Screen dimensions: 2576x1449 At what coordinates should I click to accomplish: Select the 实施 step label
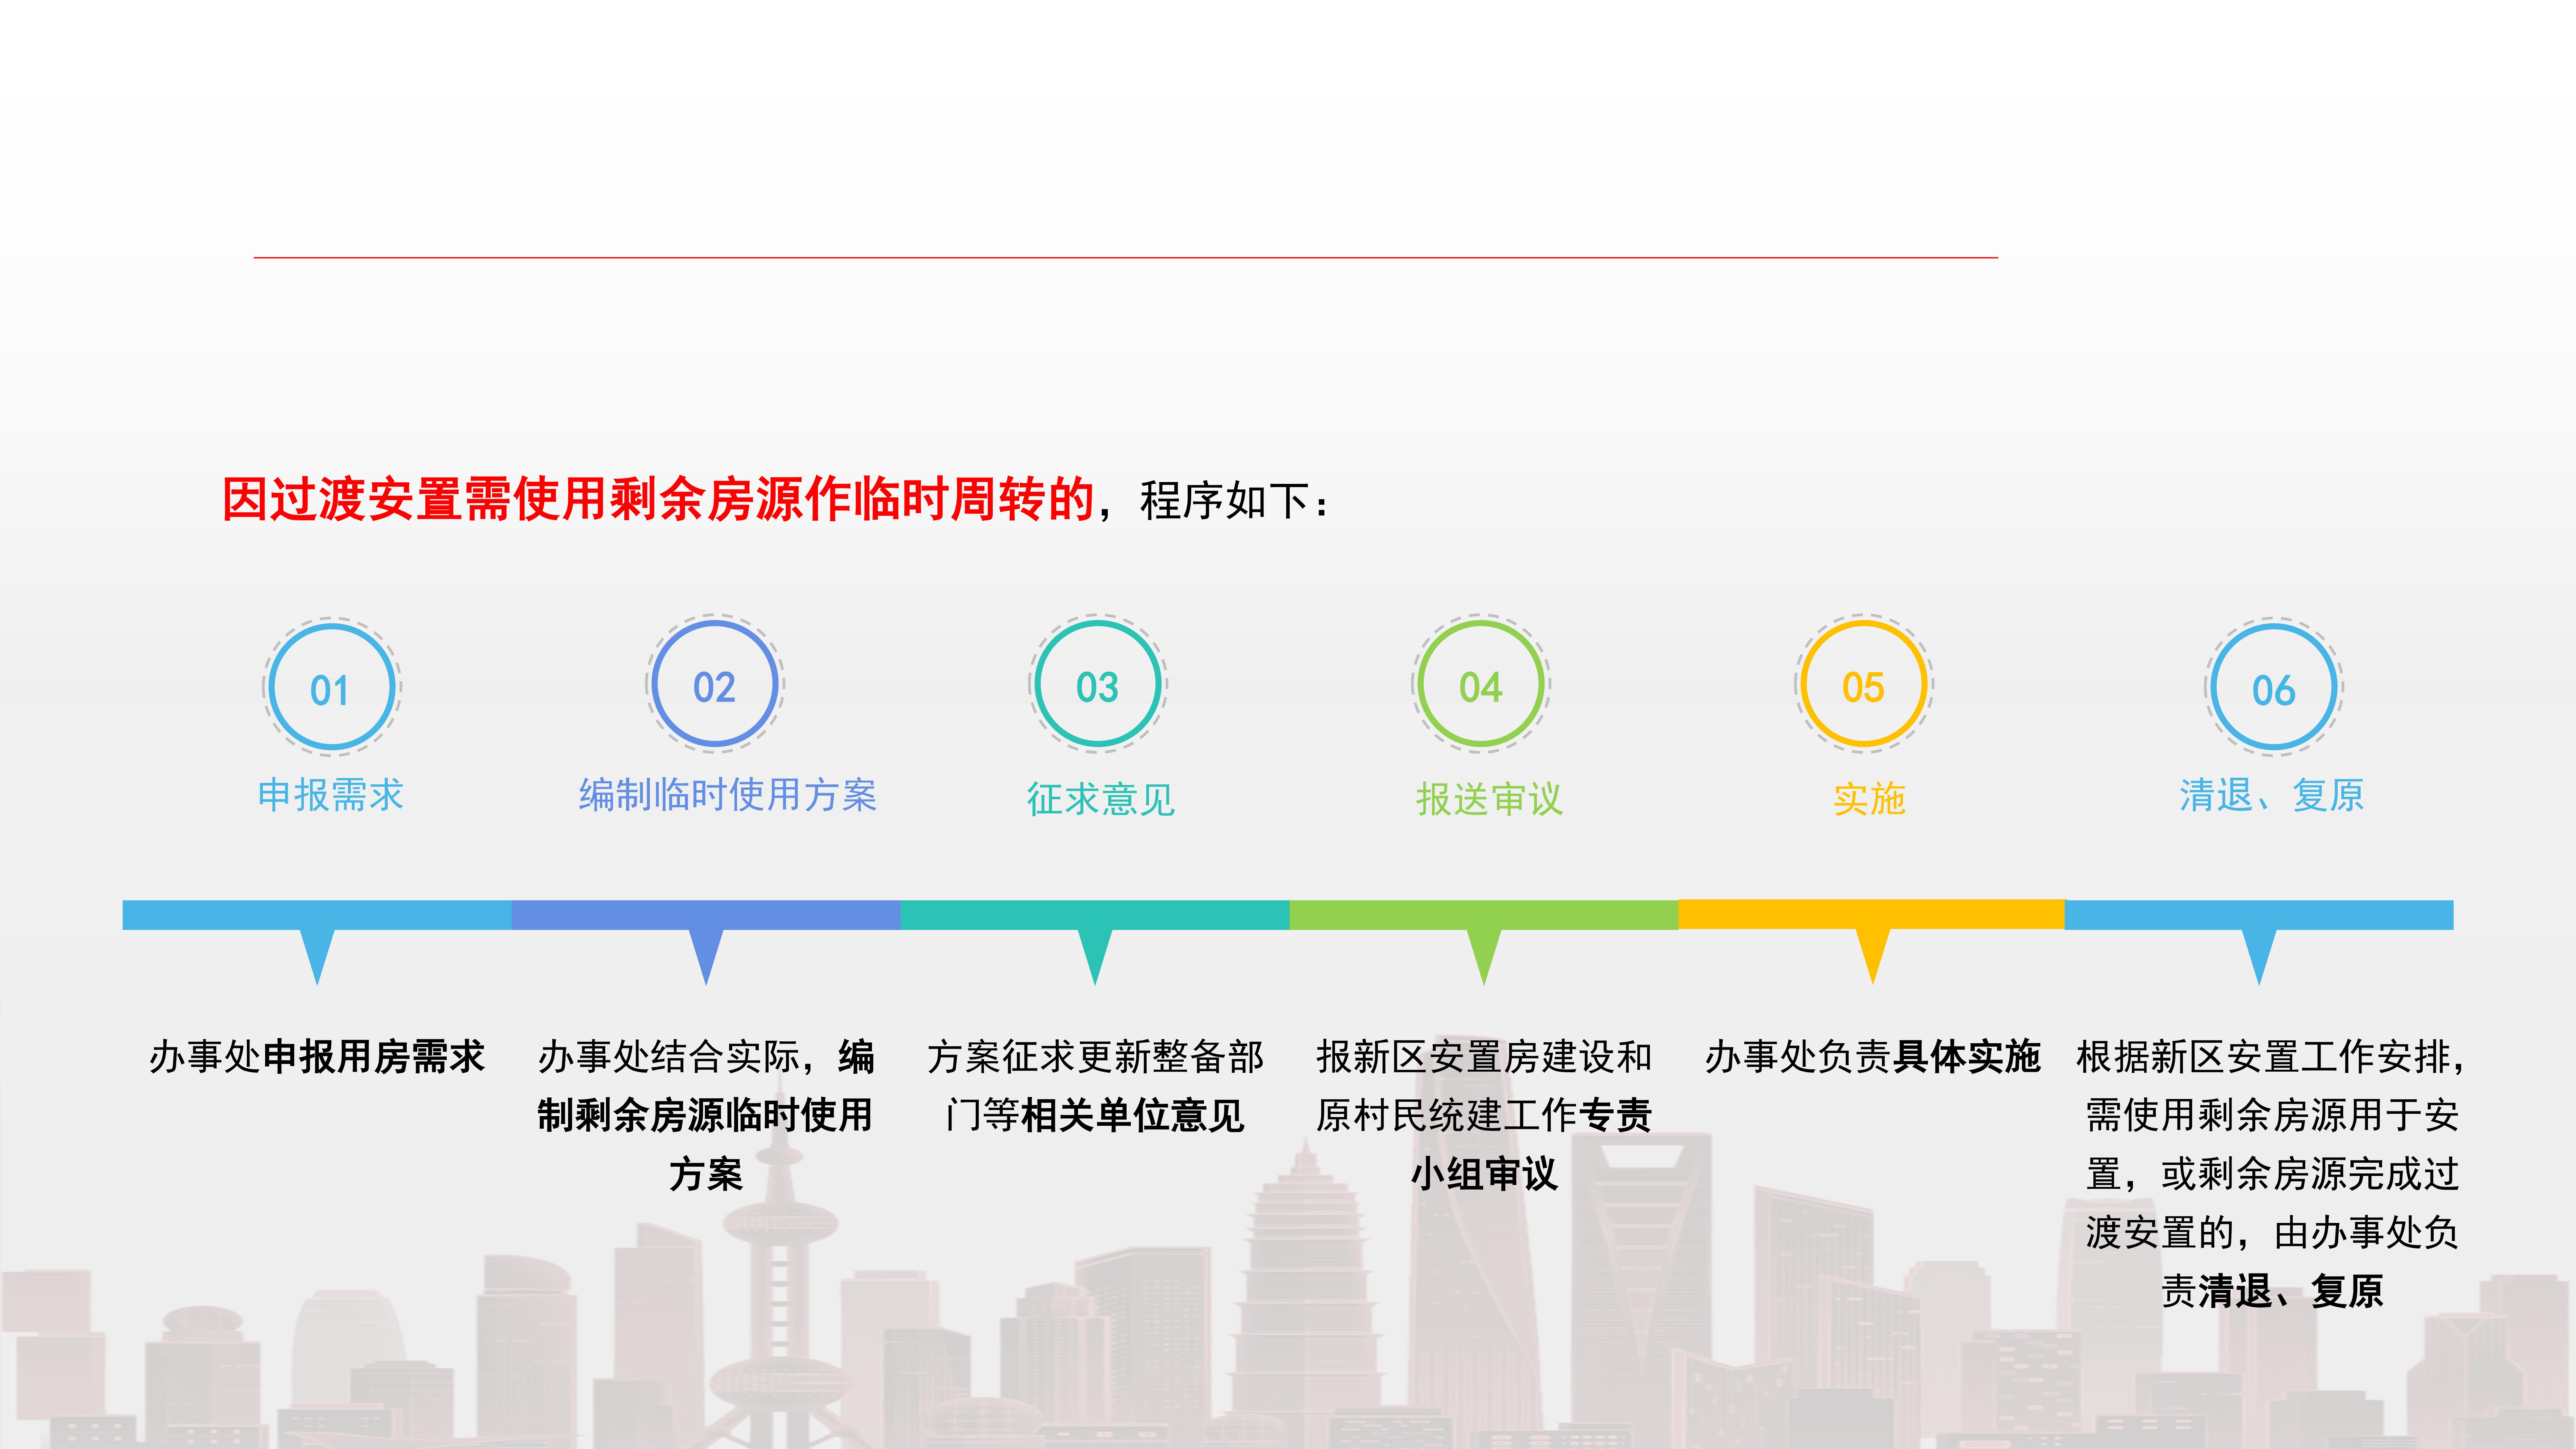click(x=1870, y=799)
